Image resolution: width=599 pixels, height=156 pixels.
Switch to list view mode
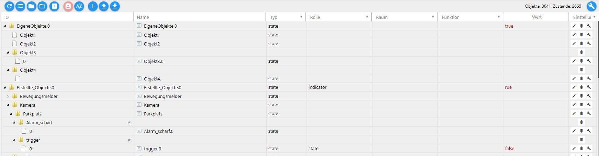pos(21,6)
